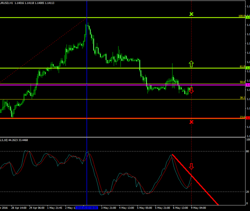Click the green X marker above the 100.0 line
Screen dimensions: 250x211
coord(191,14)
